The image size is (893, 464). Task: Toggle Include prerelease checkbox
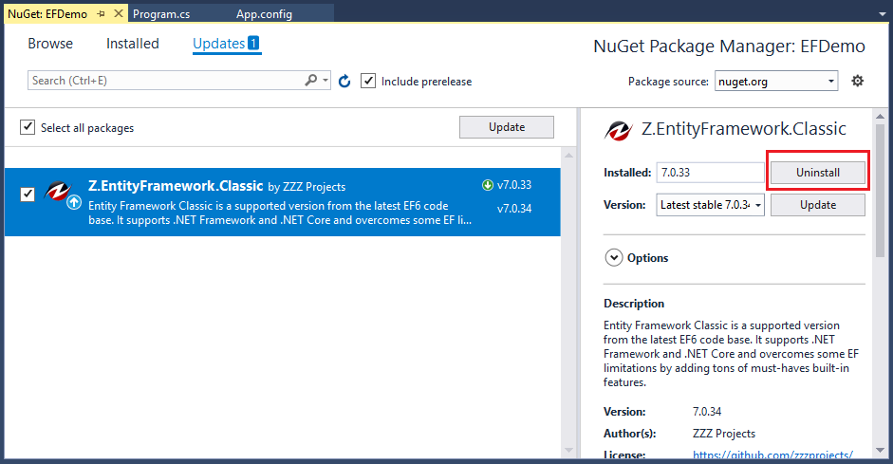(368, 81)
